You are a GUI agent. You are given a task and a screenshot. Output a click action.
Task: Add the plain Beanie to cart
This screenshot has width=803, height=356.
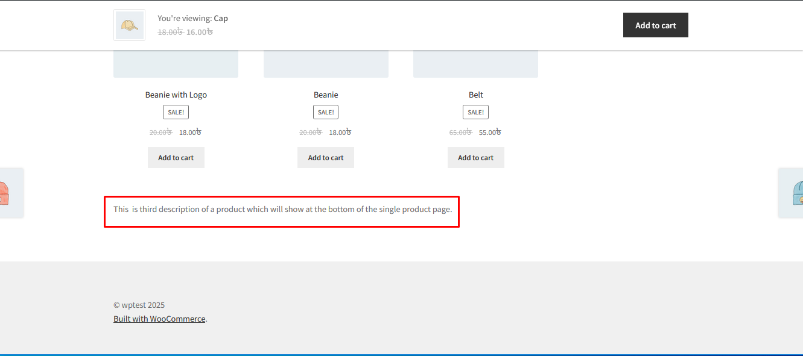[x=326, y=158]
